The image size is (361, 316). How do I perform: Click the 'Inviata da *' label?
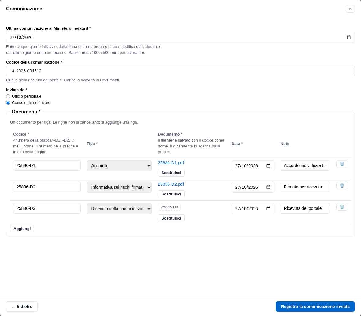[x=17, y=90]
